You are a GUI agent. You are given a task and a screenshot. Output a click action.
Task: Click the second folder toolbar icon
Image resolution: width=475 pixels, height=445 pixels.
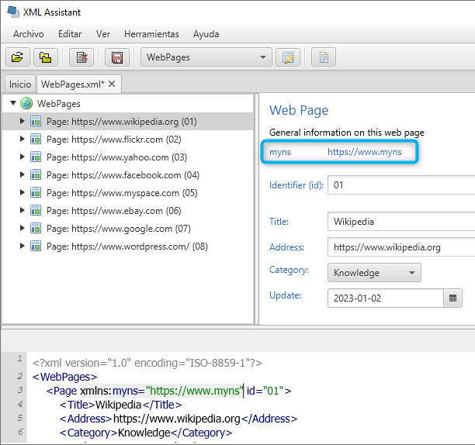[46, 57]
